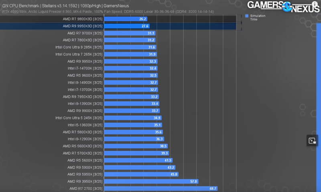The height and width of the screenshot is (192, 321).
Task: Click the 'AMD R5 5600X3D [3/25]' label
Action: pos(83,146)
